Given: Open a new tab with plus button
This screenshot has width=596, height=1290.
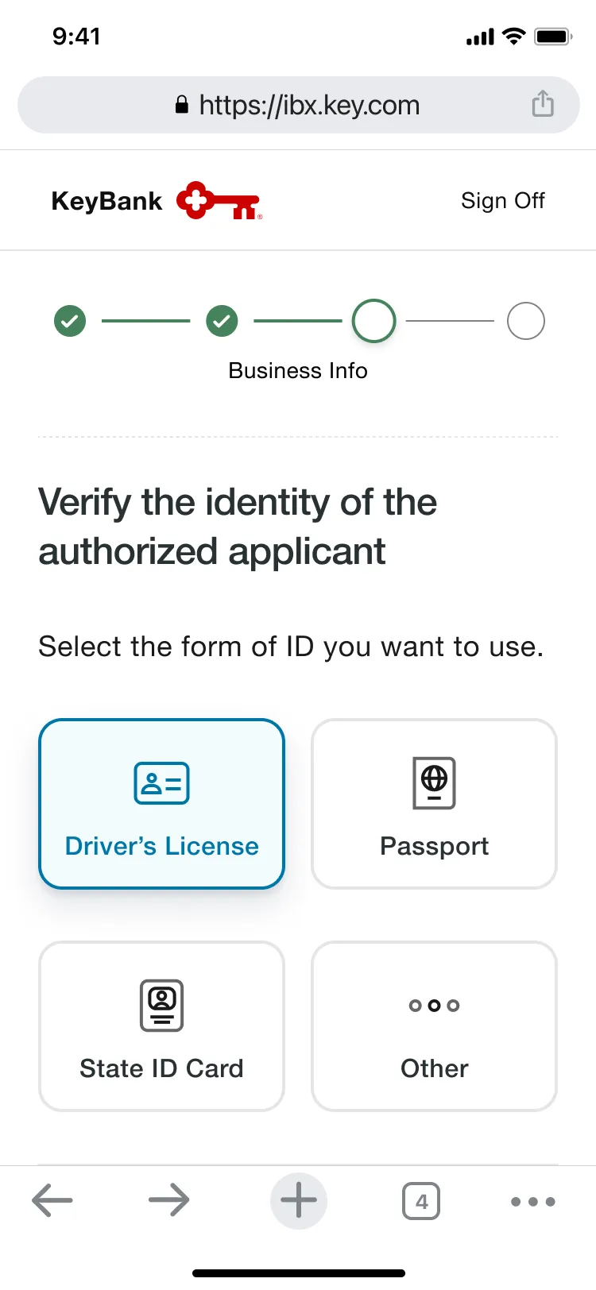Looking at the screenshot, I should point(299,1200).
